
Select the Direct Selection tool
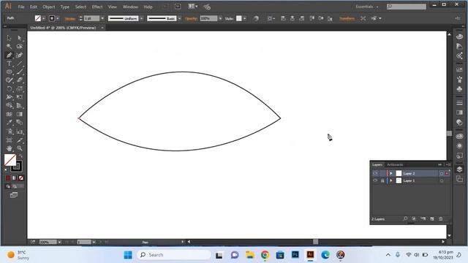click(x=20, y=38)
